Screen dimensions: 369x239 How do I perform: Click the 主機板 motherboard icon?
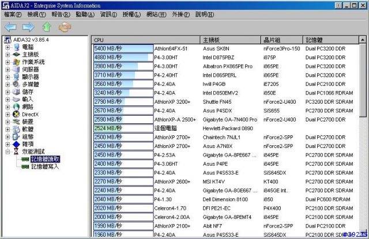[17, 55]
